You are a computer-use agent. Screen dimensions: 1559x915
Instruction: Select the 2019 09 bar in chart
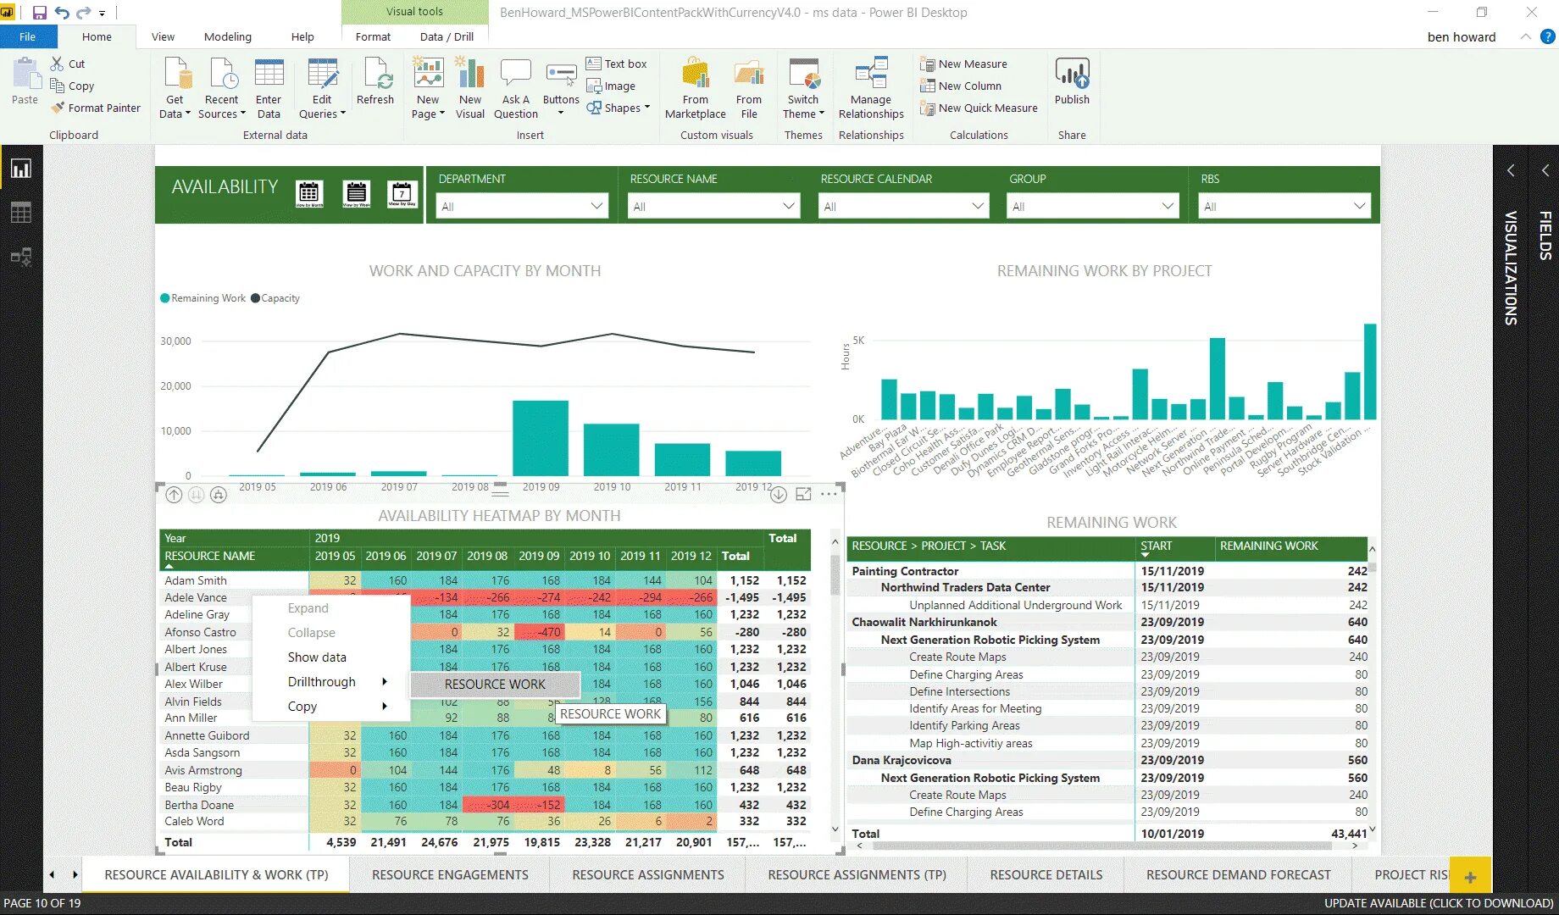tap(541, 437)
